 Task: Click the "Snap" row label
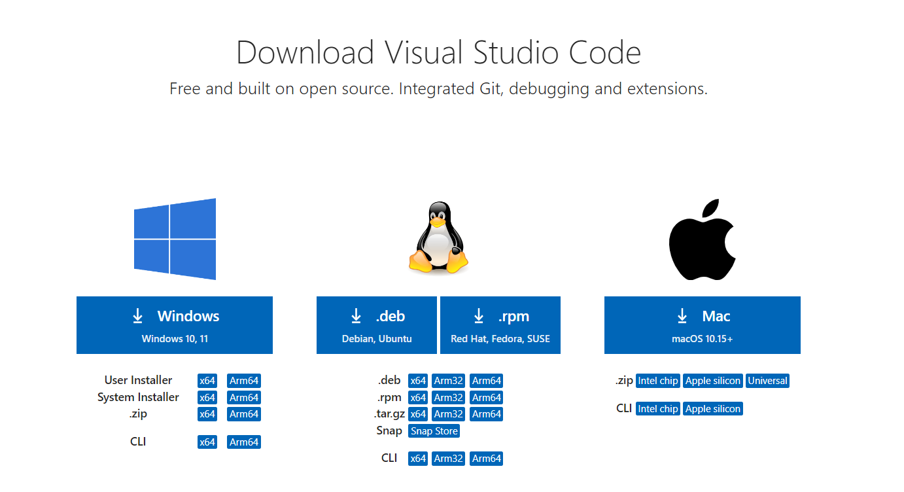point(389,430)
